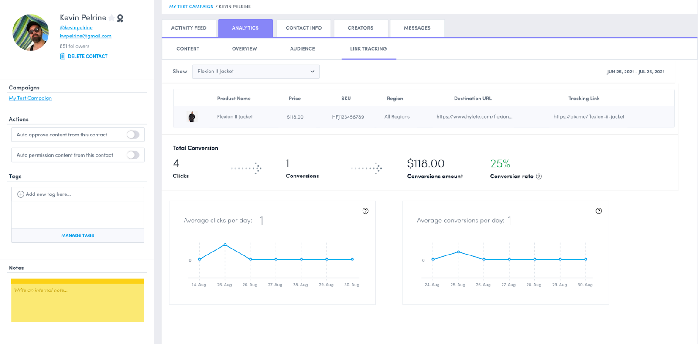
Task: Open the Audience sub-tab
Action: 302,49
